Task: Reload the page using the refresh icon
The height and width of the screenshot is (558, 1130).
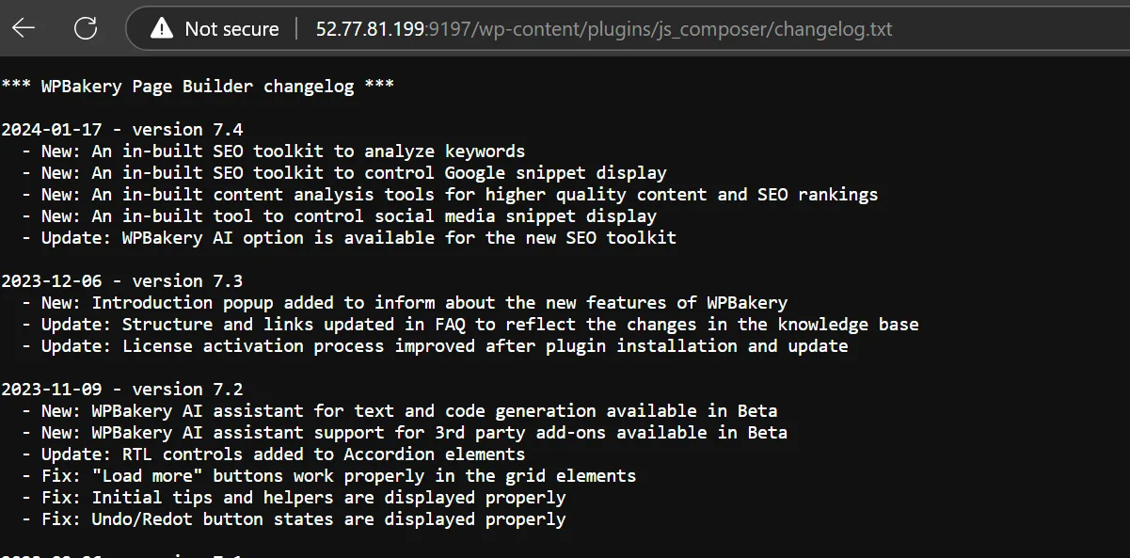Action: click(86, 29)
